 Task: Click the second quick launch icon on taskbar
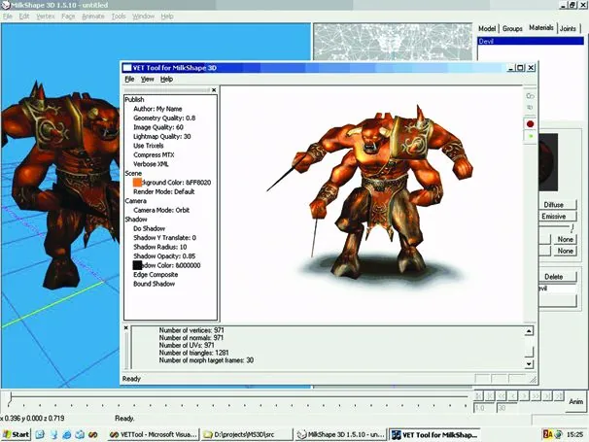pyautogui.click(x=53, y=434)
